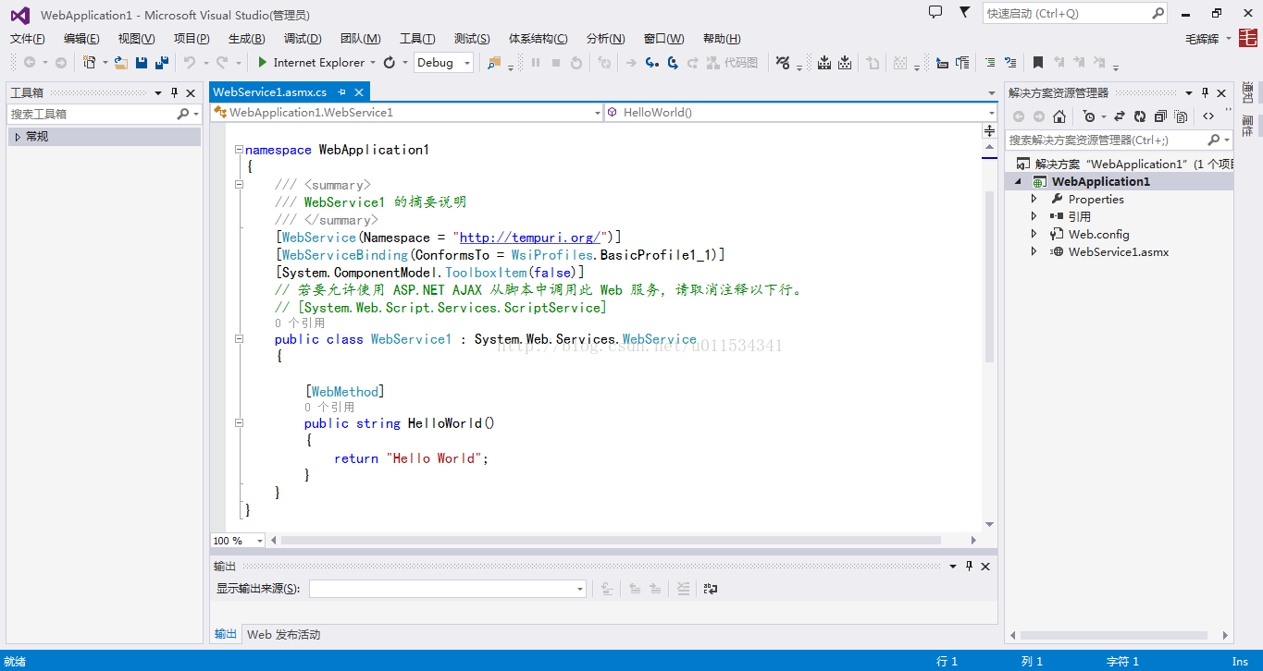Click the Quick Launch 快速启动 search box
Image resolution: width=1263 pixels, height=671 pixels.
tap(1075, 14)
